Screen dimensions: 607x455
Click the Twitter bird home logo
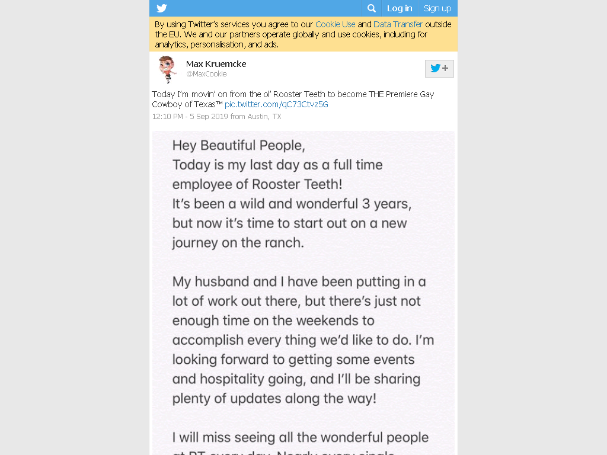coord(162,8)
